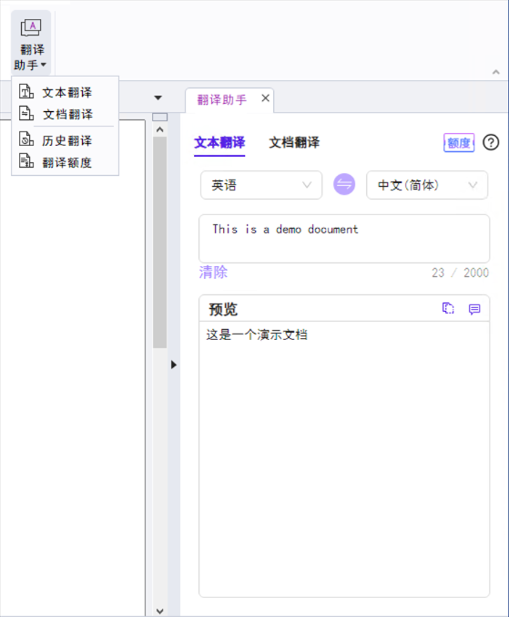The width and height of the screenshot is (509, 617).
Task: Click the 翻译额度 document icon in the menu
Action: click(x=26, y=161)
